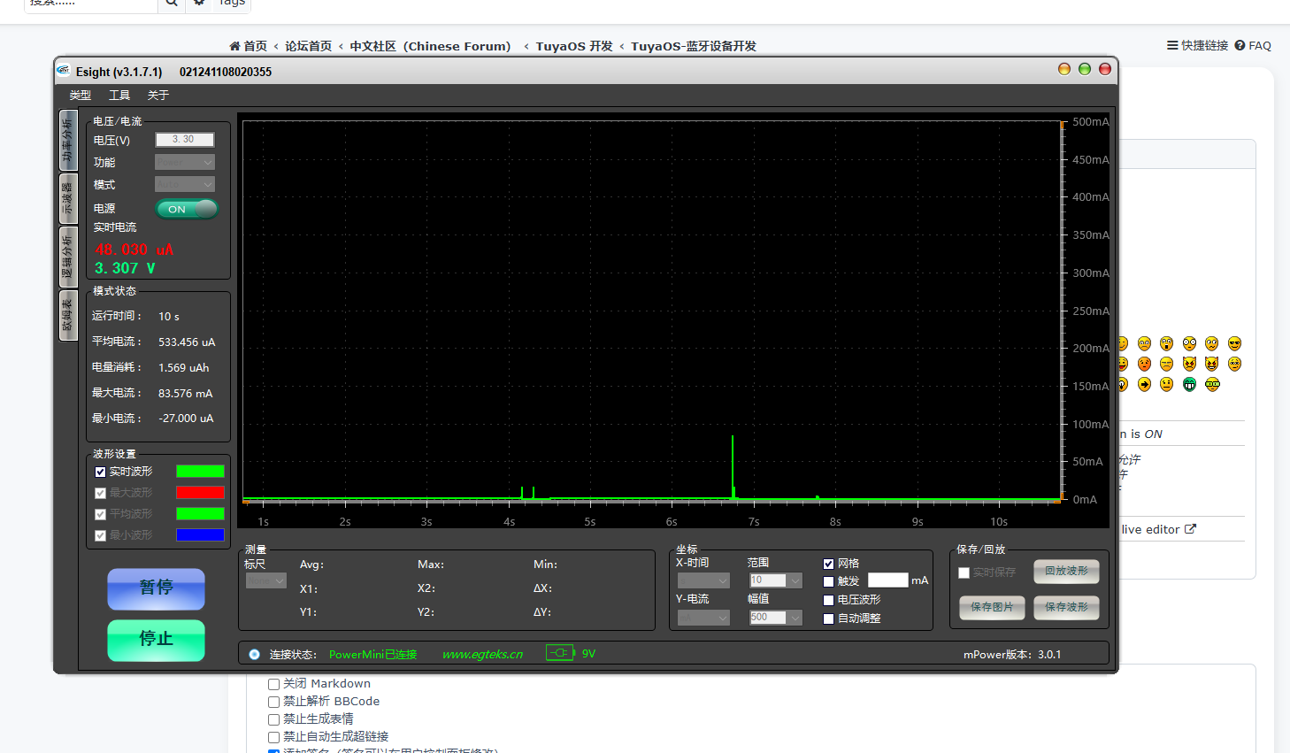1290x753 pixels.
Task: Click the connection status indicator icon
Action: (x=255, y=654)
